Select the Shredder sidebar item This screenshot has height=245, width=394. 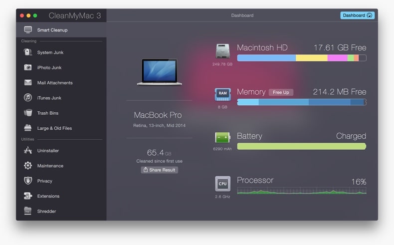pos(46,212)
